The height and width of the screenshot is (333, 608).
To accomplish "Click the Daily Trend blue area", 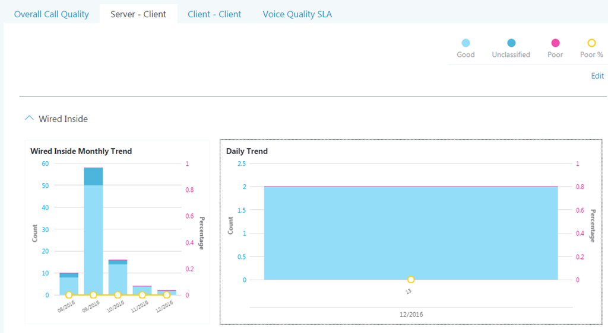I will pos(410,232).
